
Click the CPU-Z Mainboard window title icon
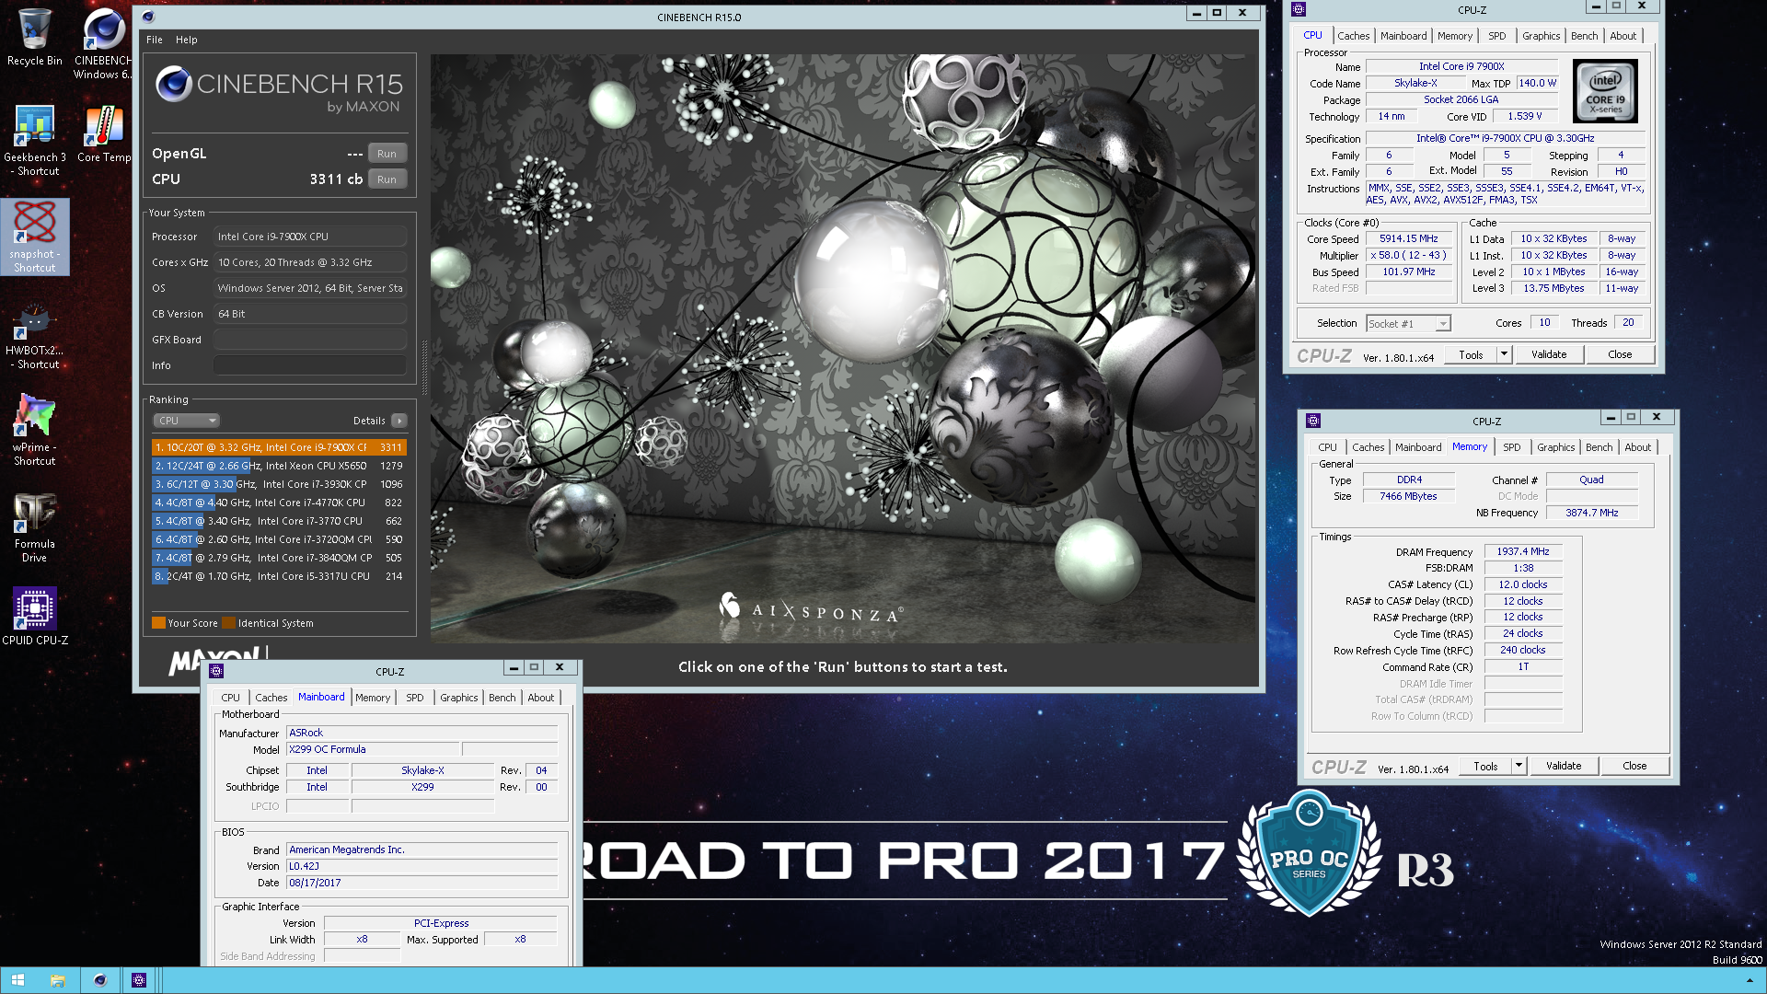click(x=216, y=671)
